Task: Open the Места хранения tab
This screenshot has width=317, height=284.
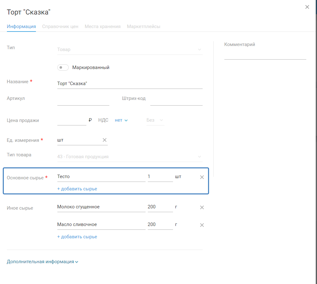Action: [102, 26]
